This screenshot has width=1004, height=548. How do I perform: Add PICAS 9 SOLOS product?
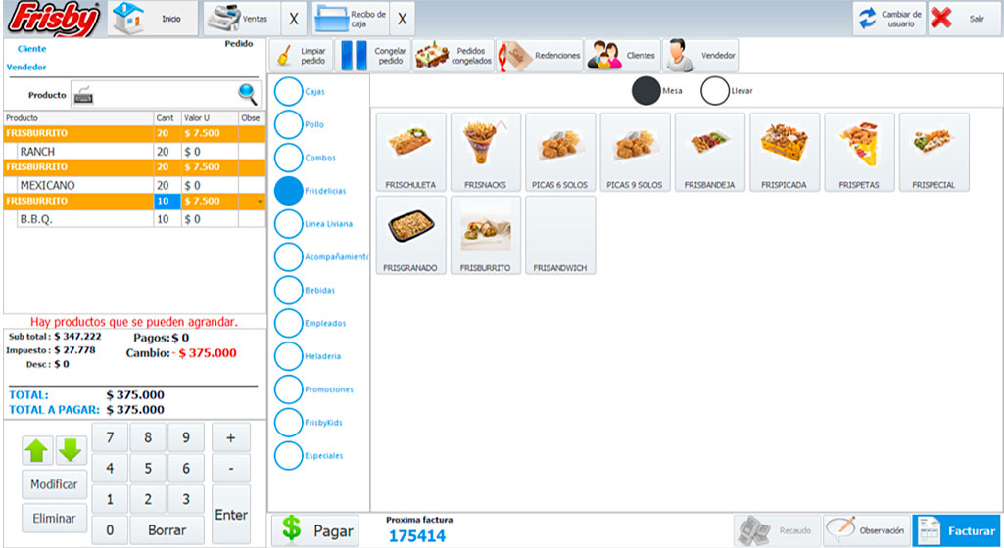(635, 153)
